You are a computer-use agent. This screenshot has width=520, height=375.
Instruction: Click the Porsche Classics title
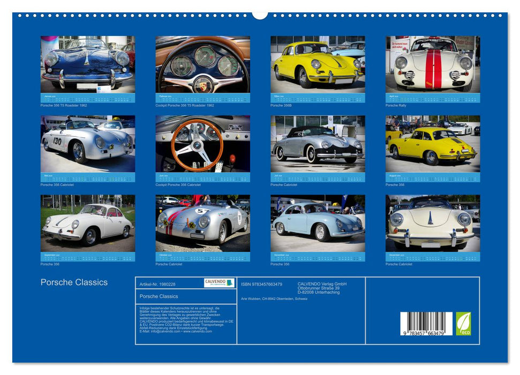[x=74, y=282]
